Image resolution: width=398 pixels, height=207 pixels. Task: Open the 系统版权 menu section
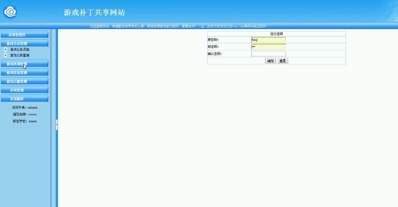coord(25,99)
